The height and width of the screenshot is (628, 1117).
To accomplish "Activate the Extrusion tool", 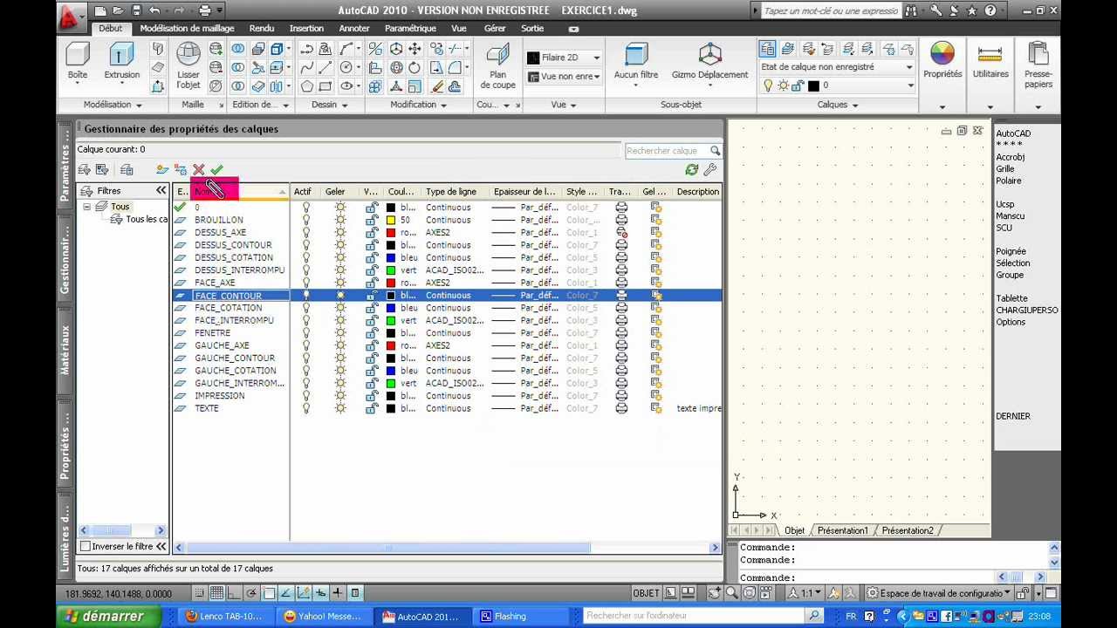I will point(121,61).
